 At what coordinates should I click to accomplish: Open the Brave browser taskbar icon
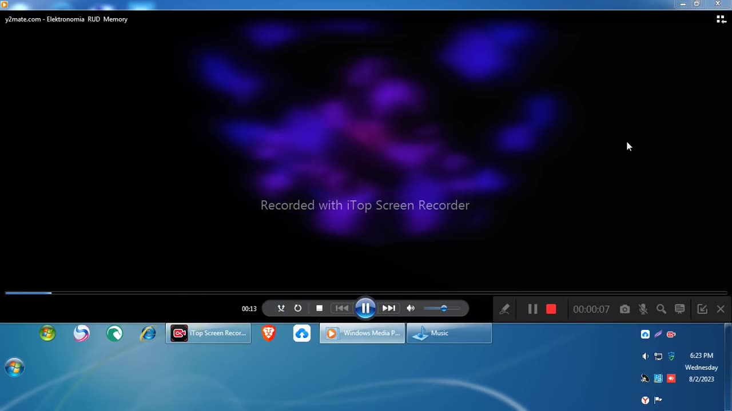point(268,333)
